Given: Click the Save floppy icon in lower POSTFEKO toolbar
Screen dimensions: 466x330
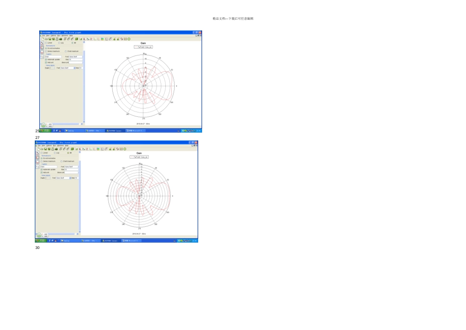Looking at the screenshot, I should coord(46,149).
